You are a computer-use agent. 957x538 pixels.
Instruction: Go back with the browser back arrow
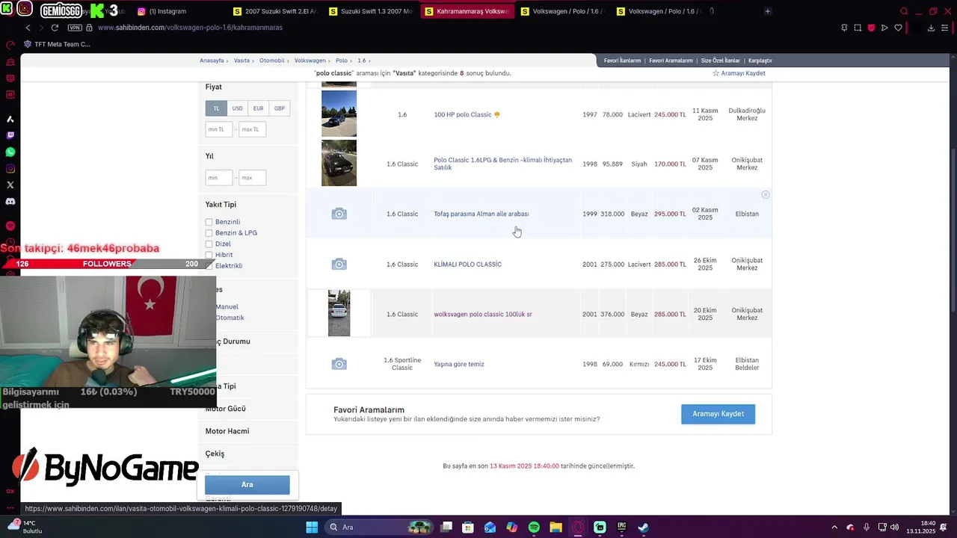click(28, 28)
